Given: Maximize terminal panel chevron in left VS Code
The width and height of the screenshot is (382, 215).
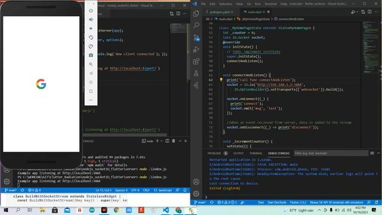Looking at the screenshot, I should click(x=180, y=141).
